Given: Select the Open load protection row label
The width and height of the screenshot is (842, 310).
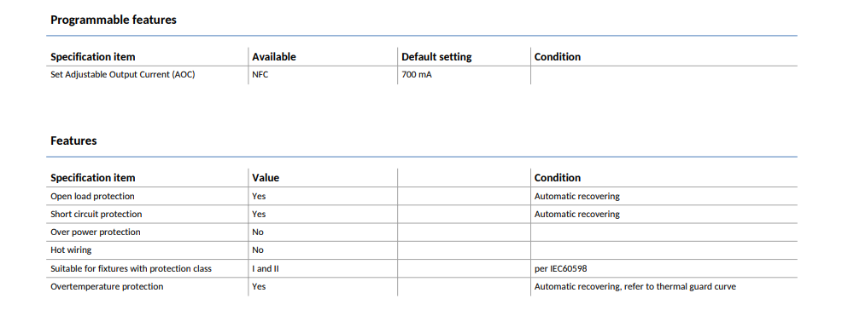Looking at the screenshot, I should click(92, 197).
